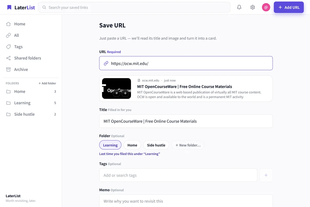310x207 pixels.
Task: Select the Home folder chip
Action: click(132, 145)
